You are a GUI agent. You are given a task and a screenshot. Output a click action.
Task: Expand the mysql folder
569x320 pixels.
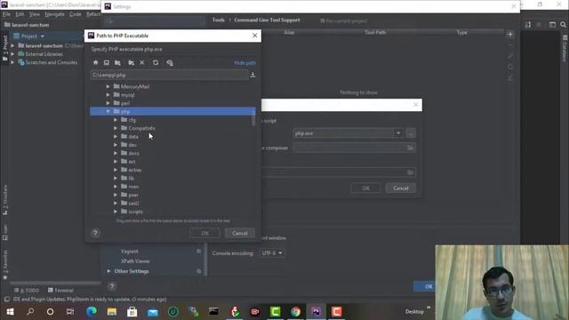pos(108,95)
